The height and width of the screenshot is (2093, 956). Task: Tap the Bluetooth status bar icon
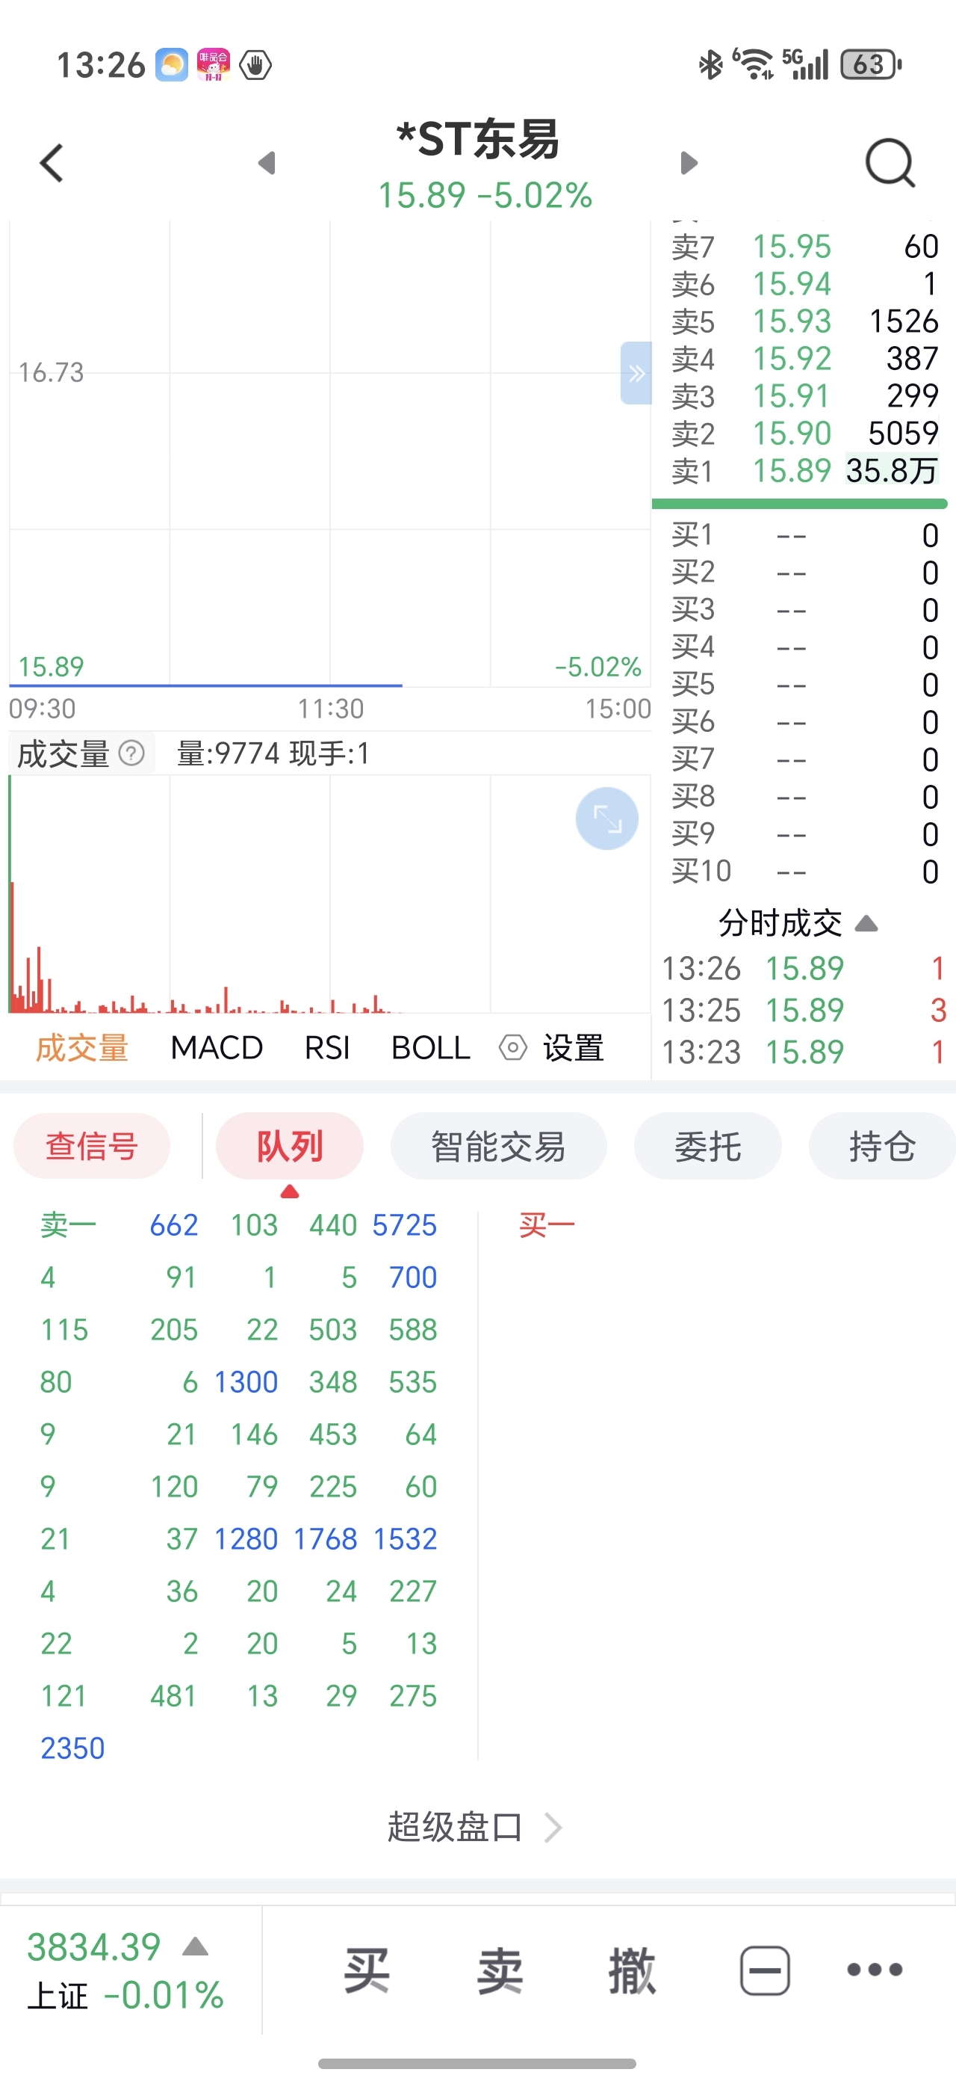(x=711, y=64)
